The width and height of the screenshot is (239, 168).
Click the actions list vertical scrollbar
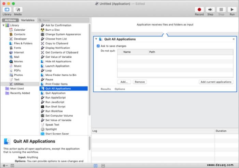coord(89,70)
